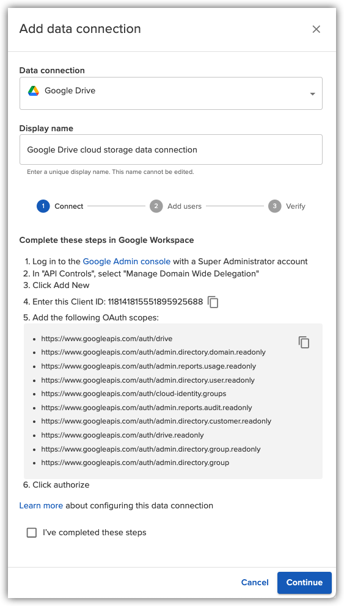Click the "Enter a unique display name" hint
344x606 pixels.
(x=110, y=171)
